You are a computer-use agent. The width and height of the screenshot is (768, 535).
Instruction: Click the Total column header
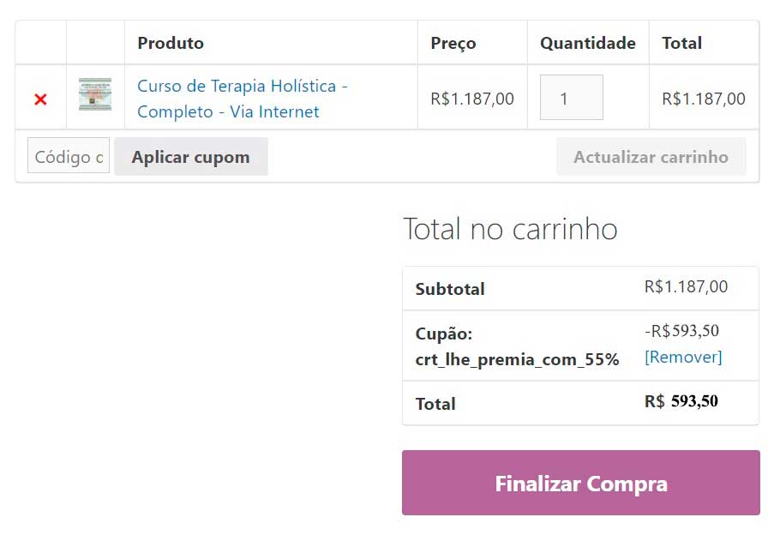click(681, 42)
